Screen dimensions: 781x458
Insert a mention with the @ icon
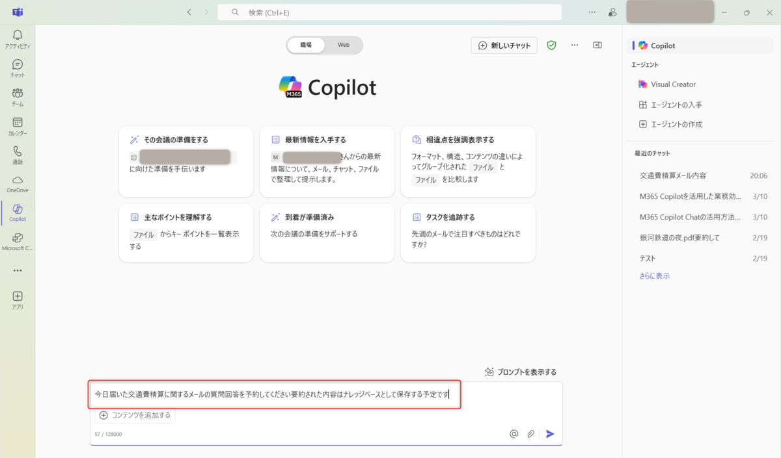pos(514,434)
